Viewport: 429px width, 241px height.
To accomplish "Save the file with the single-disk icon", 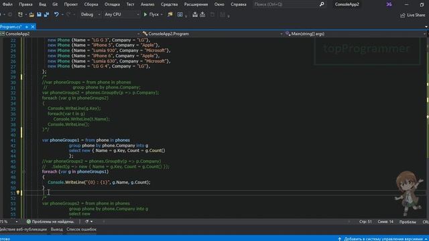I will coord(39,15).
